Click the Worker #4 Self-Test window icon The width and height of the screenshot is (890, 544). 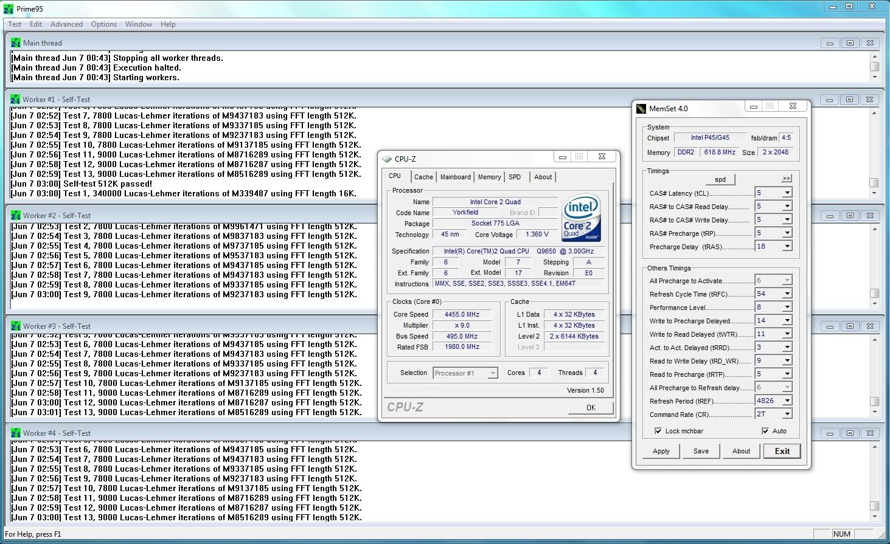[x=16, y=433]
